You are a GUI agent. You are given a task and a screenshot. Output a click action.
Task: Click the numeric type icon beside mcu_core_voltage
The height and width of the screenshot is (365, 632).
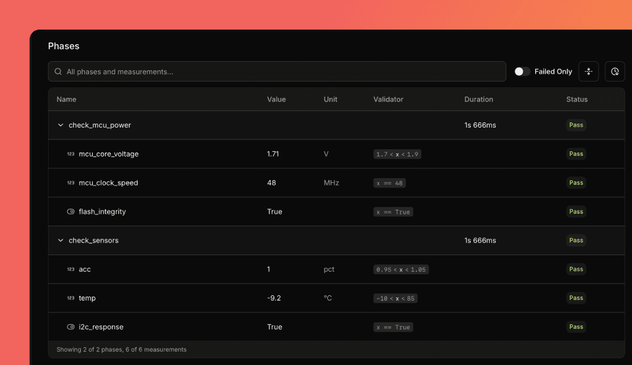click(70, 154)
